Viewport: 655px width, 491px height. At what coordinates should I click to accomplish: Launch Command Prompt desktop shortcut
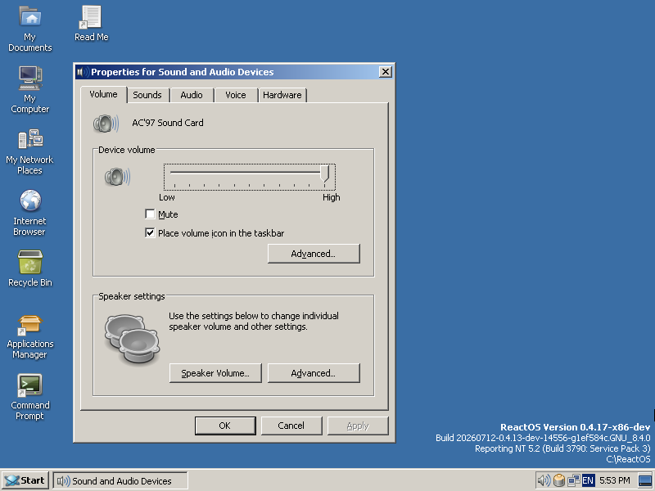point(30,398)
